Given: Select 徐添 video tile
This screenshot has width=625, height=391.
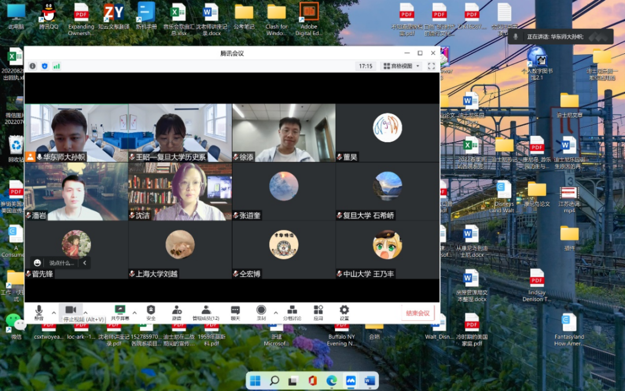Looking at the screenshot, I should [284, 132].
